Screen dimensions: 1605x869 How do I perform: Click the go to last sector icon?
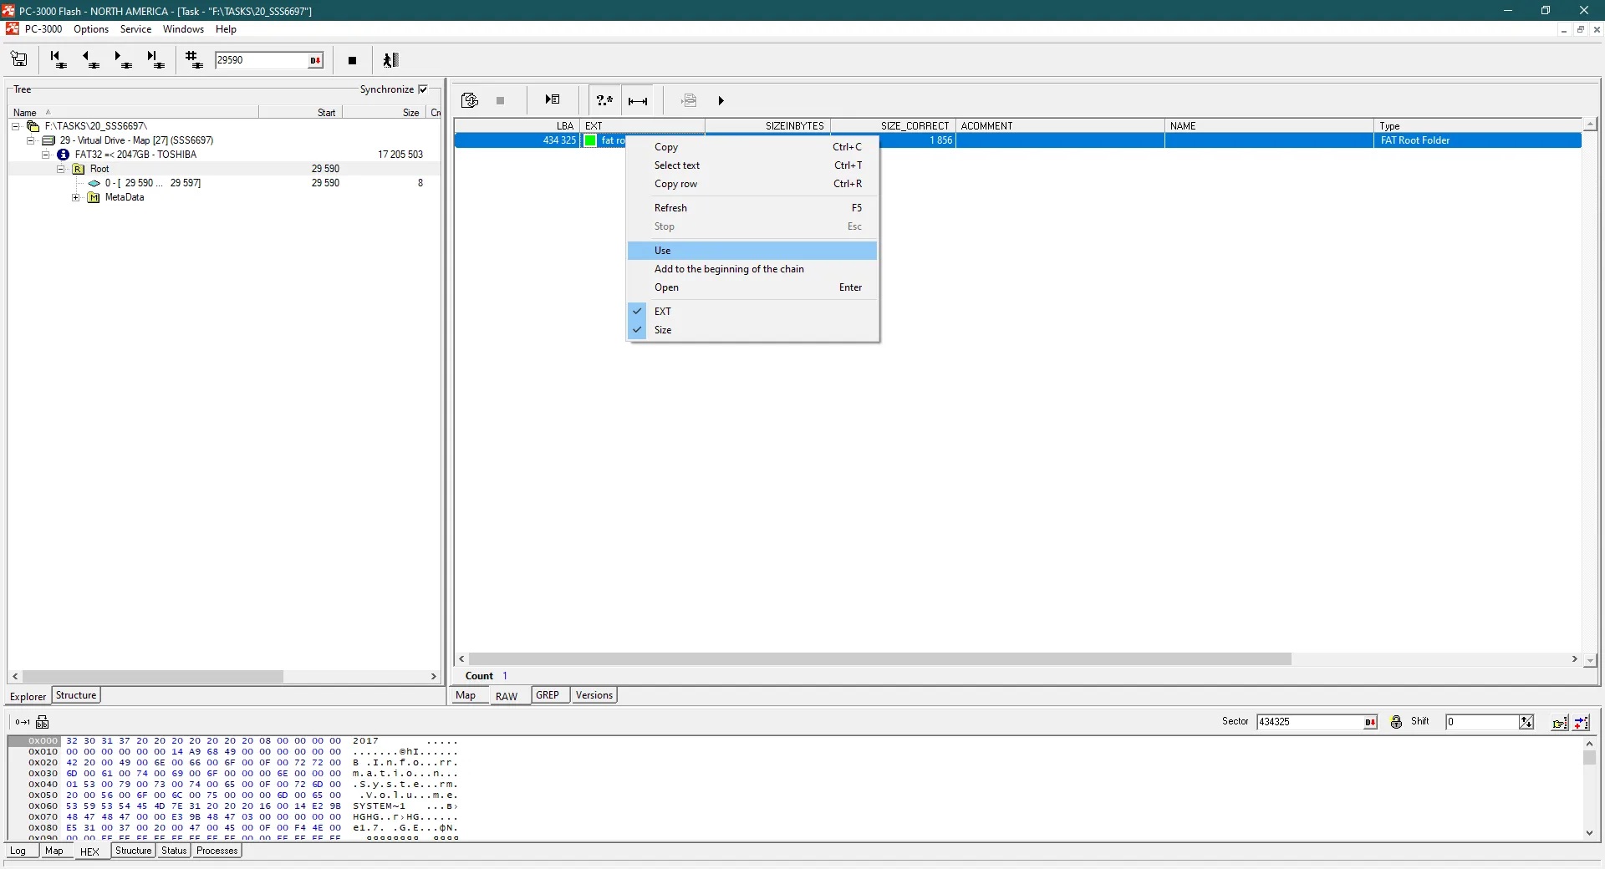(x=155, y=59)
